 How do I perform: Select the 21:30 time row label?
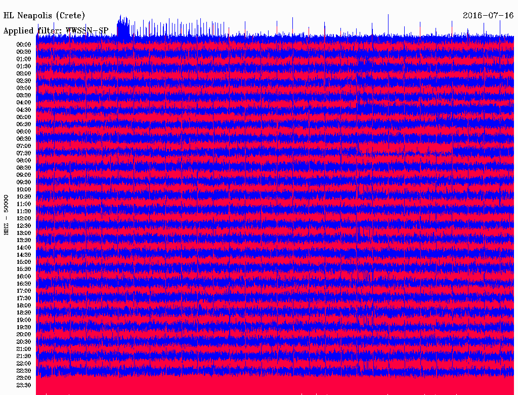24,357
